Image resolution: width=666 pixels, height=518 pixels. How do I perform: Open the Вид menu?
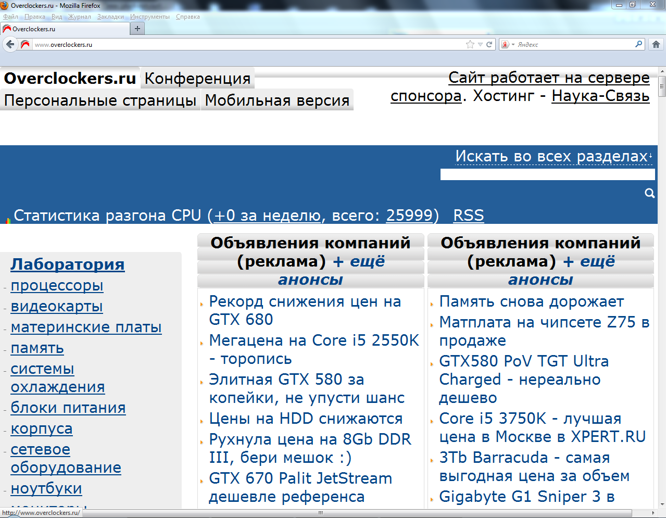(57, 17)
